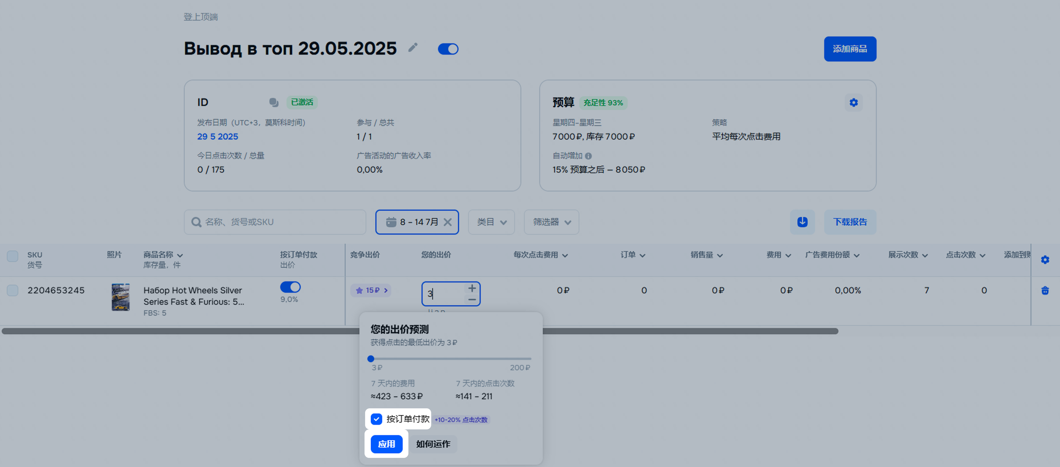Click the download arrow icon button
This screenshot has width=1060, height=467.
click(802, 222)
